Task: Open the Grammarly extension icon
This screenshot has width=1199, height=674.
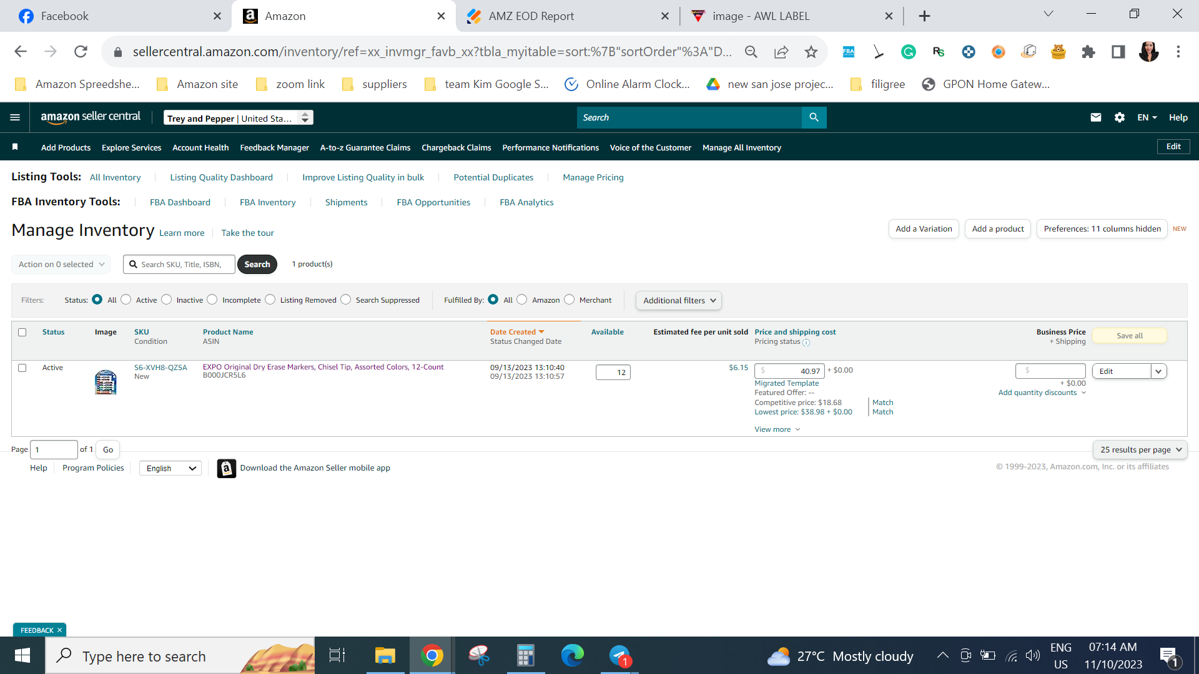Action: [x=908, y=52]
